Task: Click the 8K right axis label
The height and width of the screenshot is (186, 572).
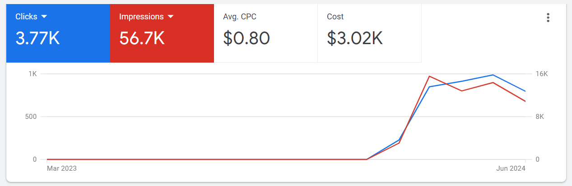Action: pyautogui.click(x=540, y=117)
